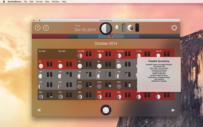Screen dimensions: 203x127
Task: Select the 15th day cell
Action: (x=106, y=74)
